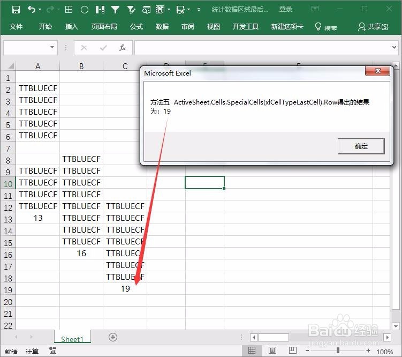Select row 20 header
Viewport: 402px width, 357px height.
[8, 302]
